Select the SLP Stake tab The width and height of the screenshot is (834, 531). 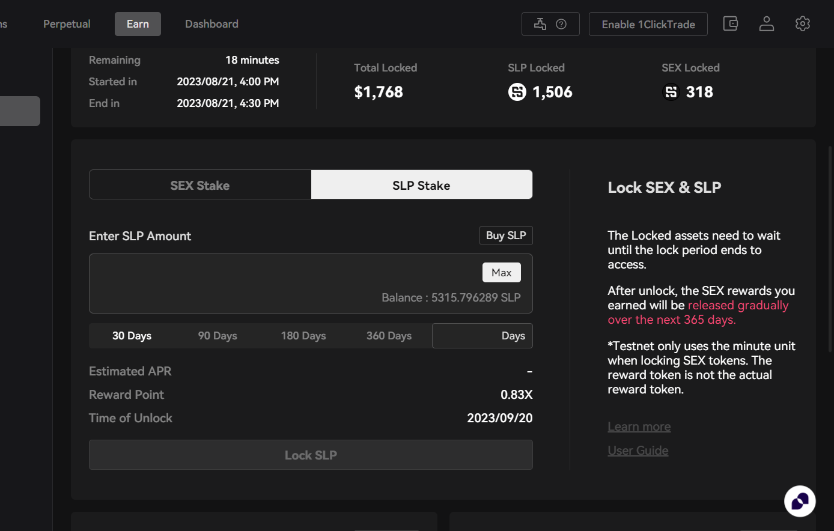coord(421,185)
